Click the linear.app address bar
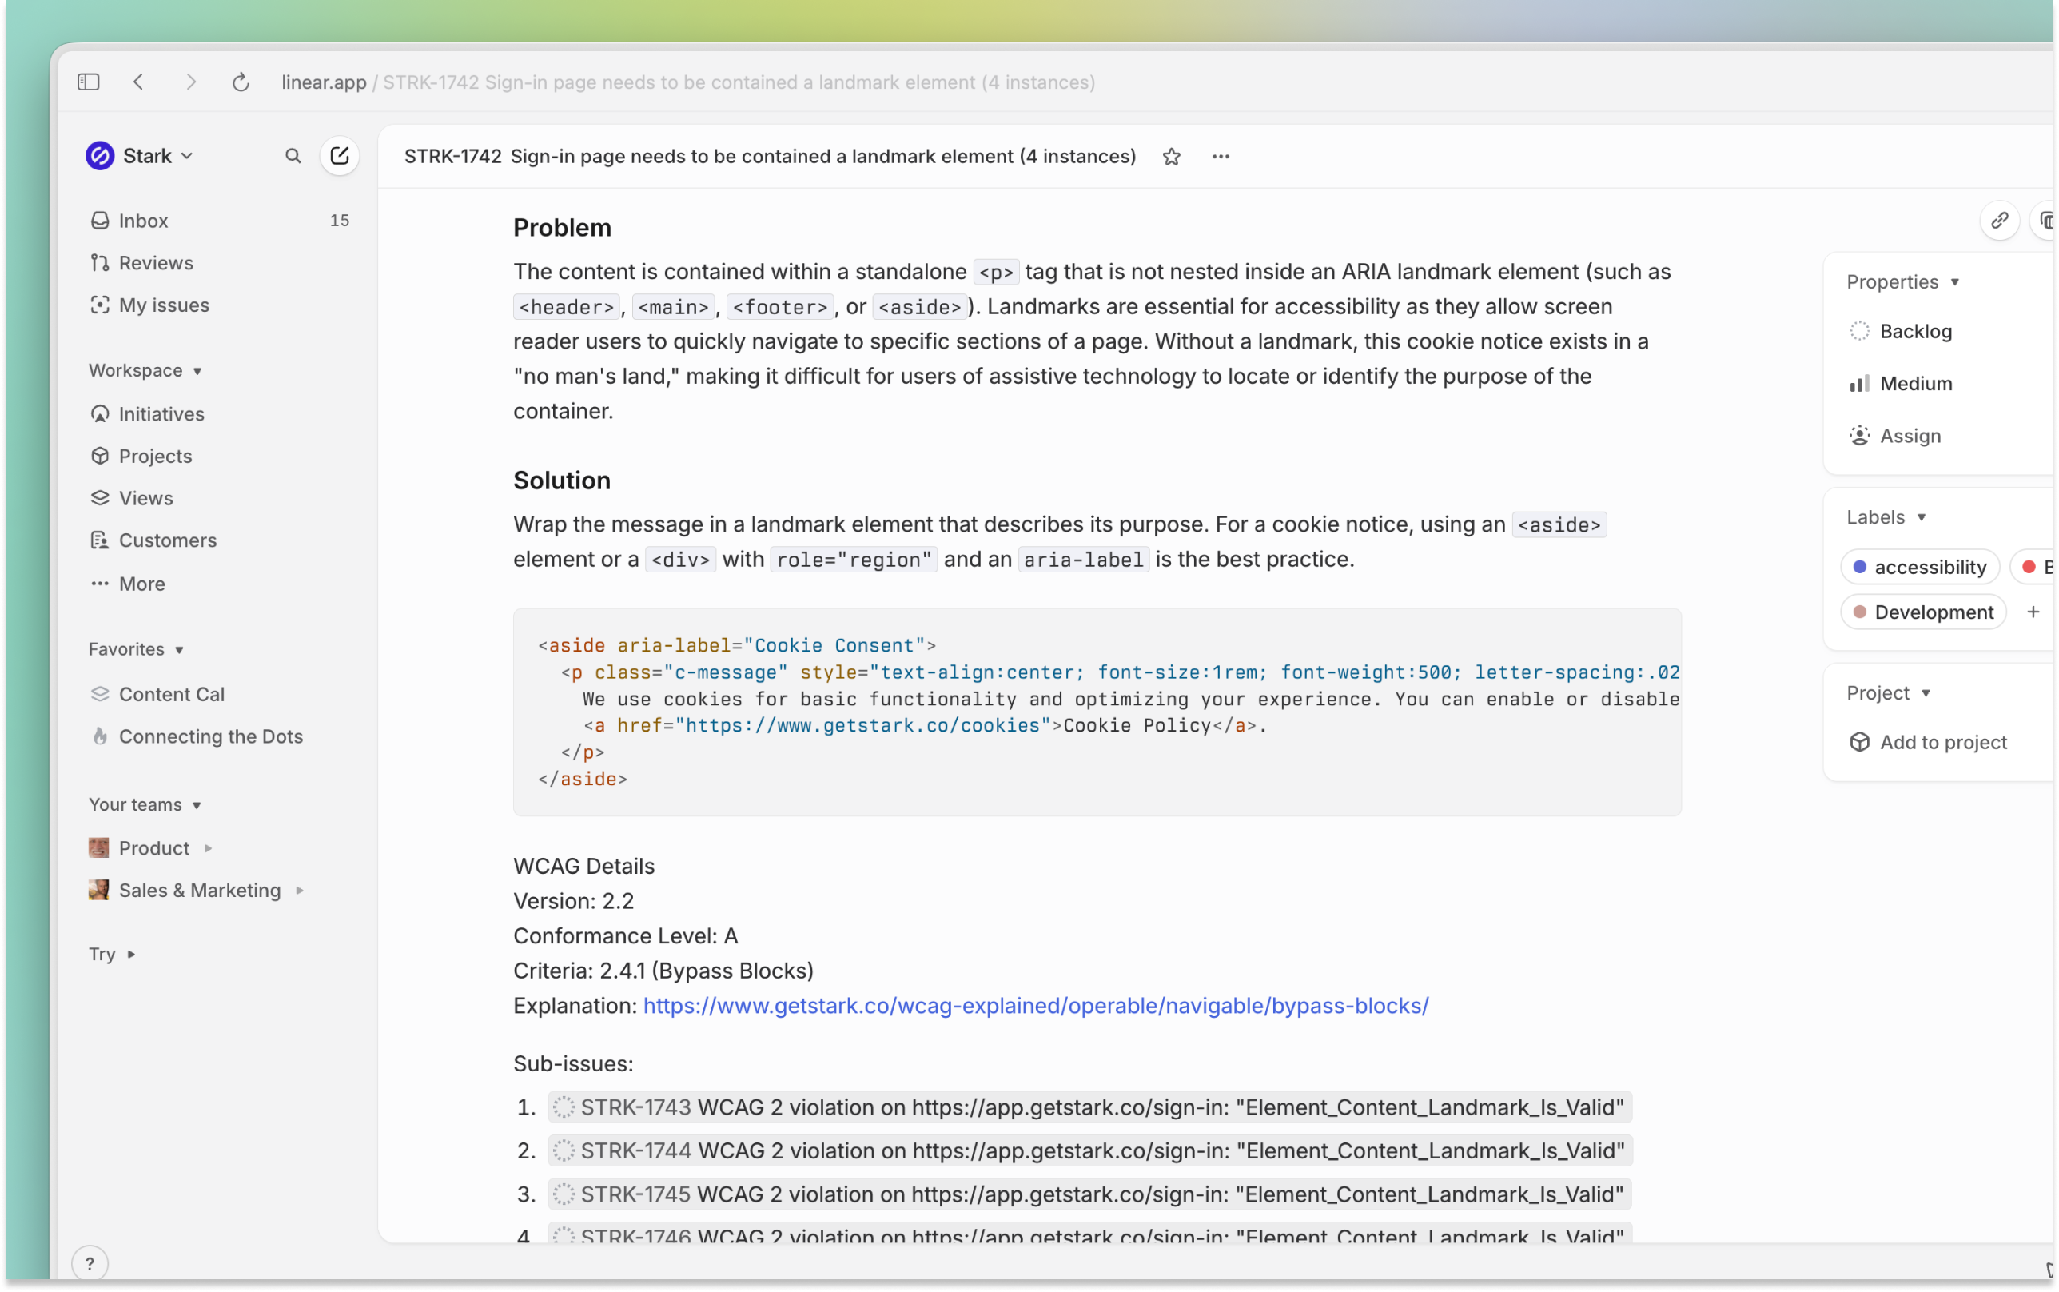 click(687, 82)
